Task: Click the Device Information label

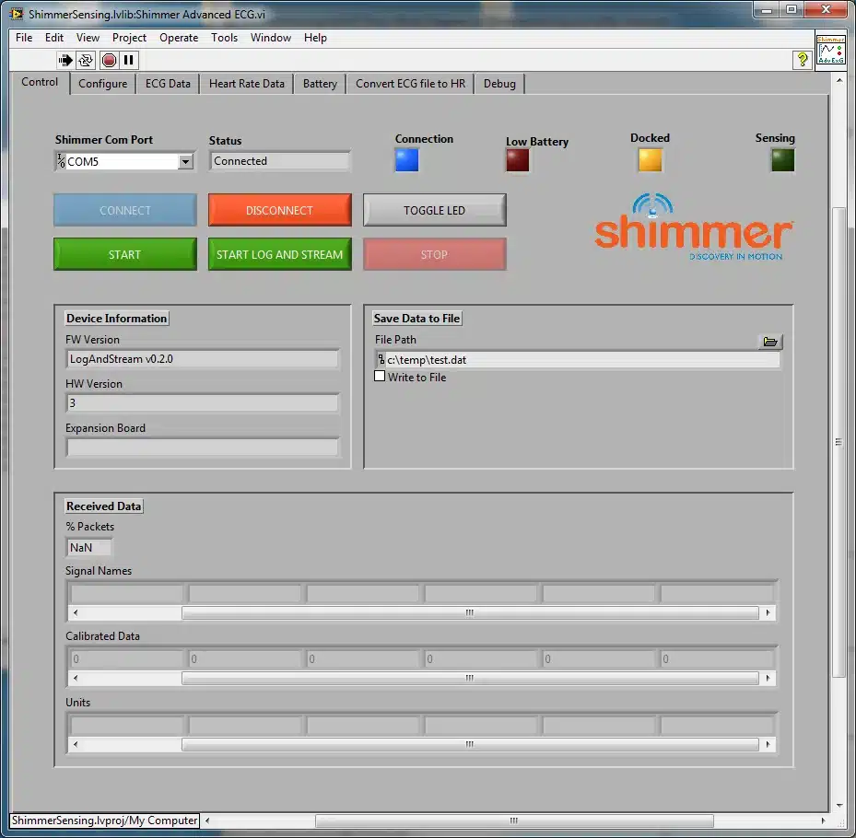Action: coord(117,318)
